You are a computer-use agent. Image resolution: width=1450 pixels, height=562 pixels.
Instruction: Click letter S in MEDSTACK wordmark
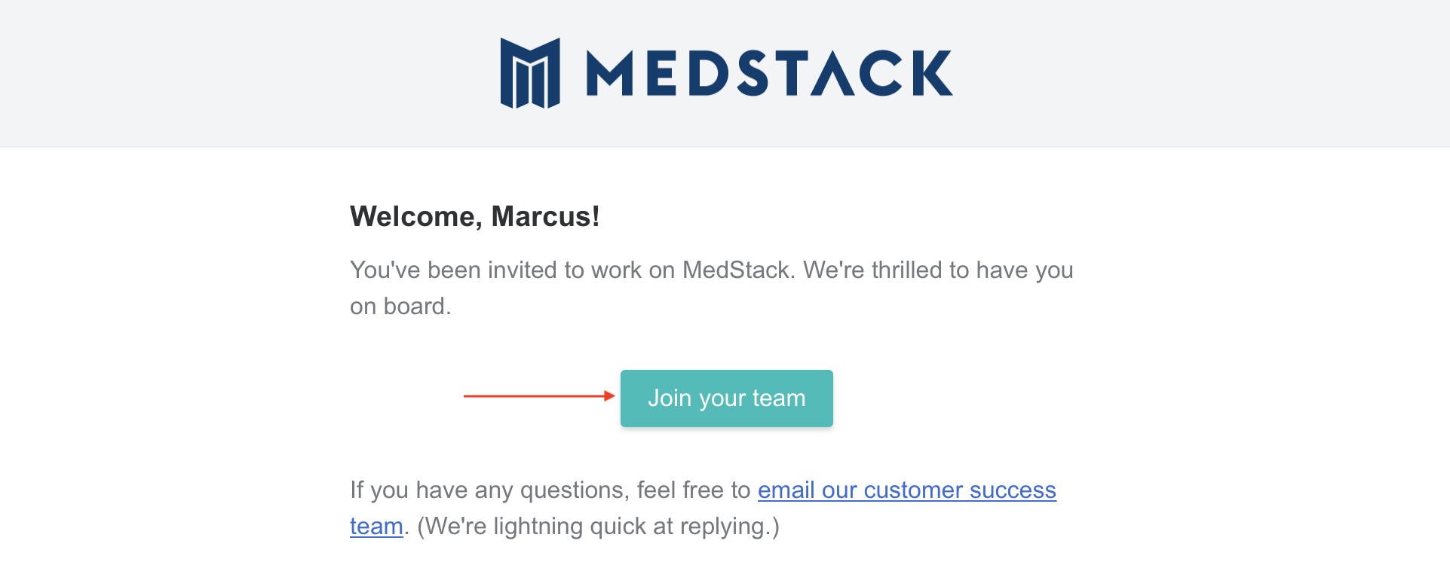click(x=754, y=73)
